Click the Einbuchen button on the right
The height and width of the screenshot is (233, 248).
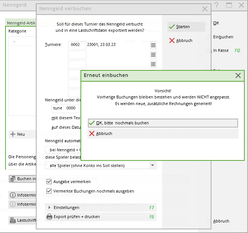[223, 37]
